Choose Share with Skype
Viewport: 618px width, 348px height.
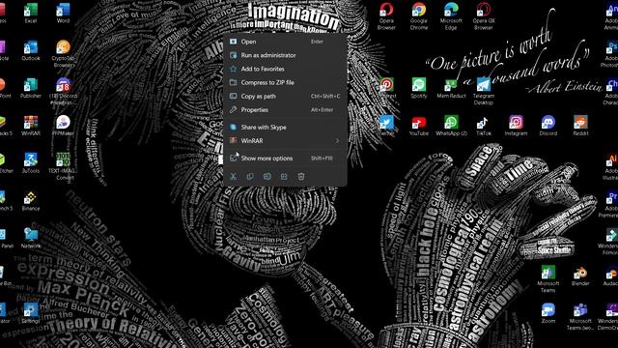(285, 127)
